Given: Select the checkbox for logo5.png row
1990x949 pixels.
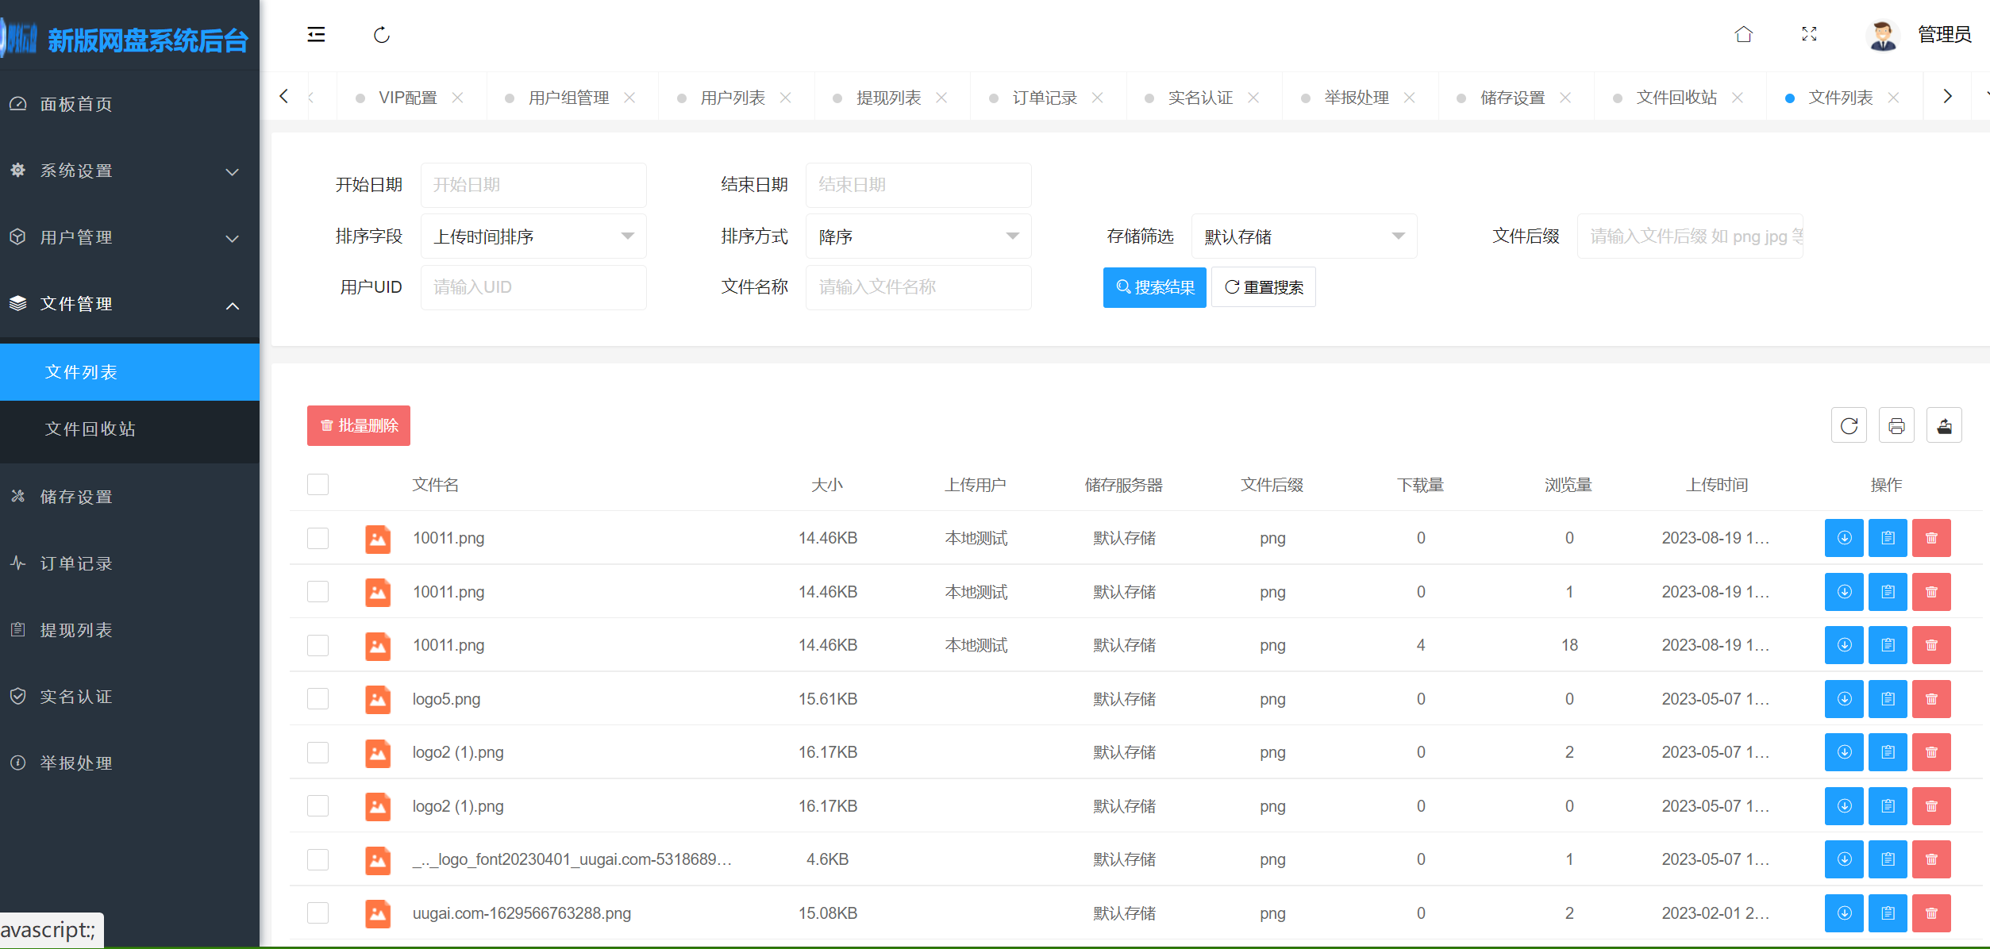Looking at the screenshot, I should [318, 699].
